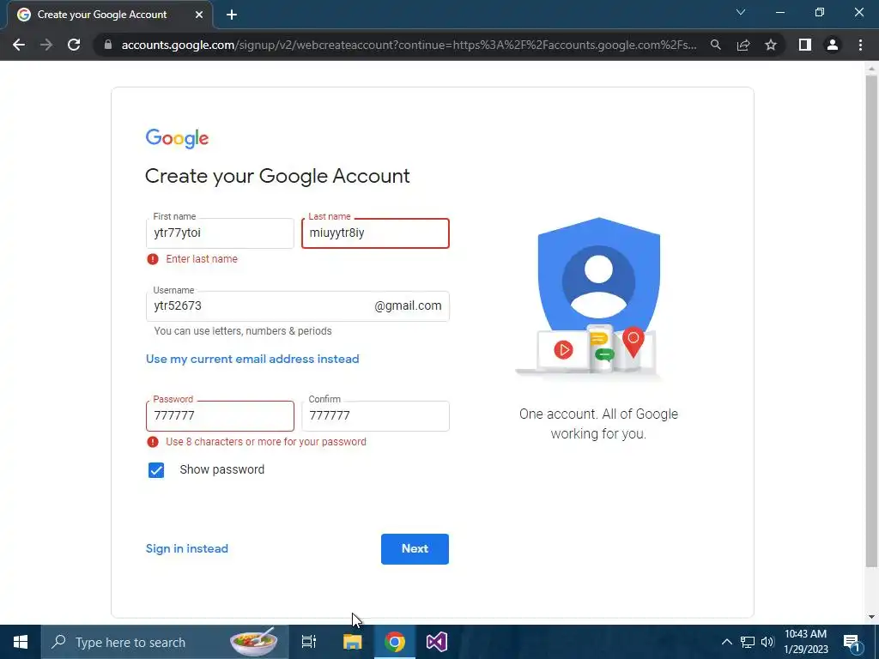The width and height of the screenshot is (879, 659).
Task: Open a new browser tab
Action: (x=232, y=15)
